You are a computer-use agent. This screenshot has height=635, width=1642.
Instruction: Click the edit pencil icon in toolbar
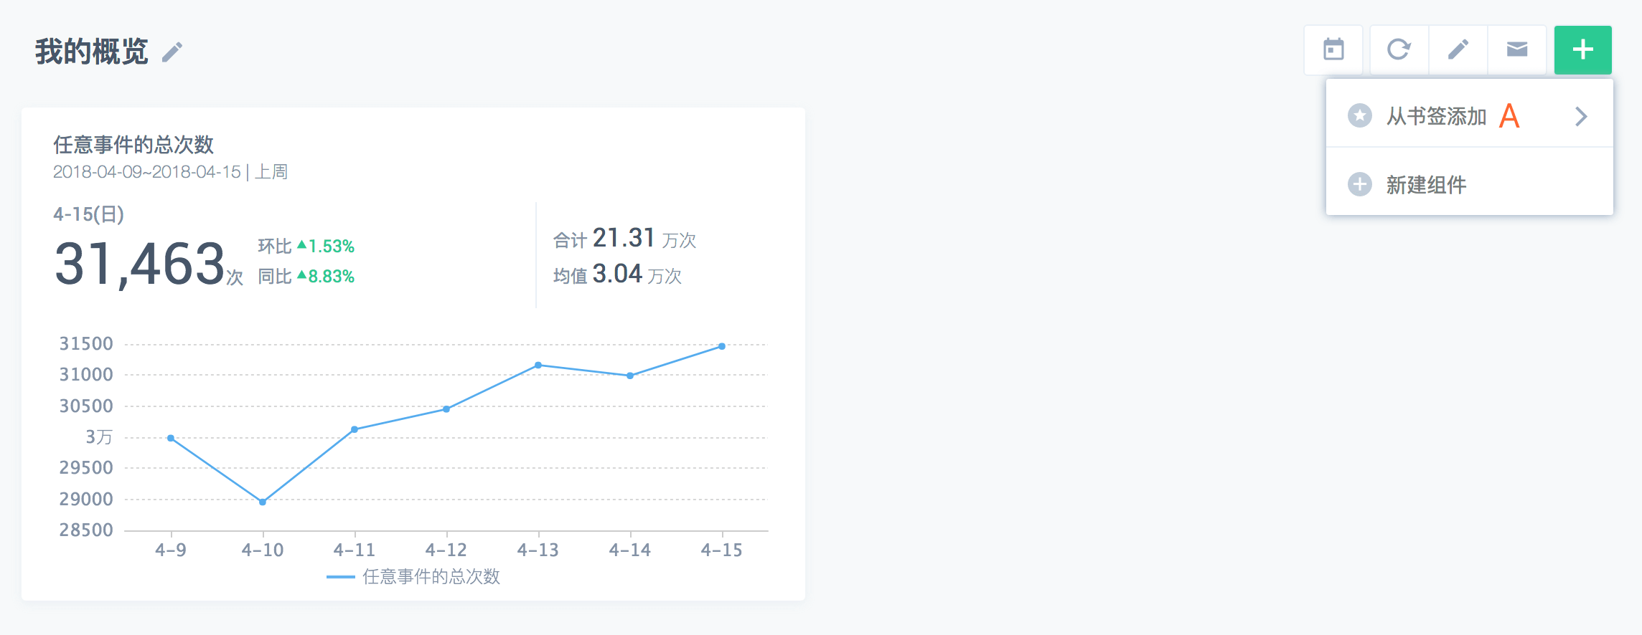(x=1458, y=49)
